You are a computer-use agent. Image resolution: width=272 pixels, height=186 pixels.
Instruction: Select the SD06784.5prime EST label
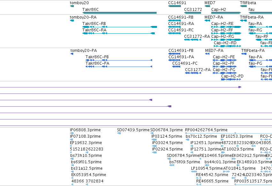[183, 156]
